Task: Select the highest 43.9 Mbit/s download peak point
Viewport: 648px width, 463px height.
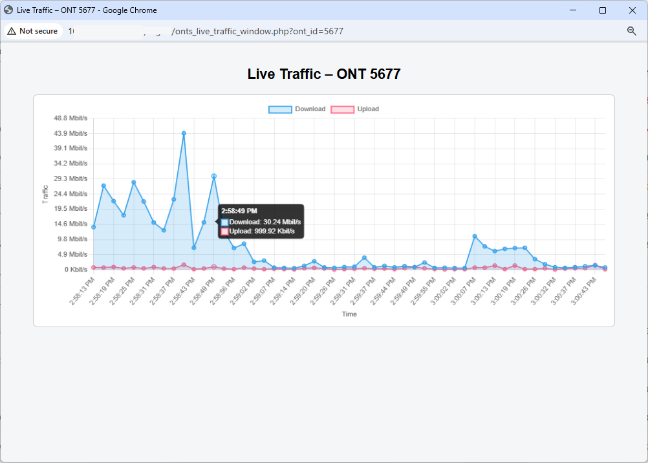Action: point(184,133)
